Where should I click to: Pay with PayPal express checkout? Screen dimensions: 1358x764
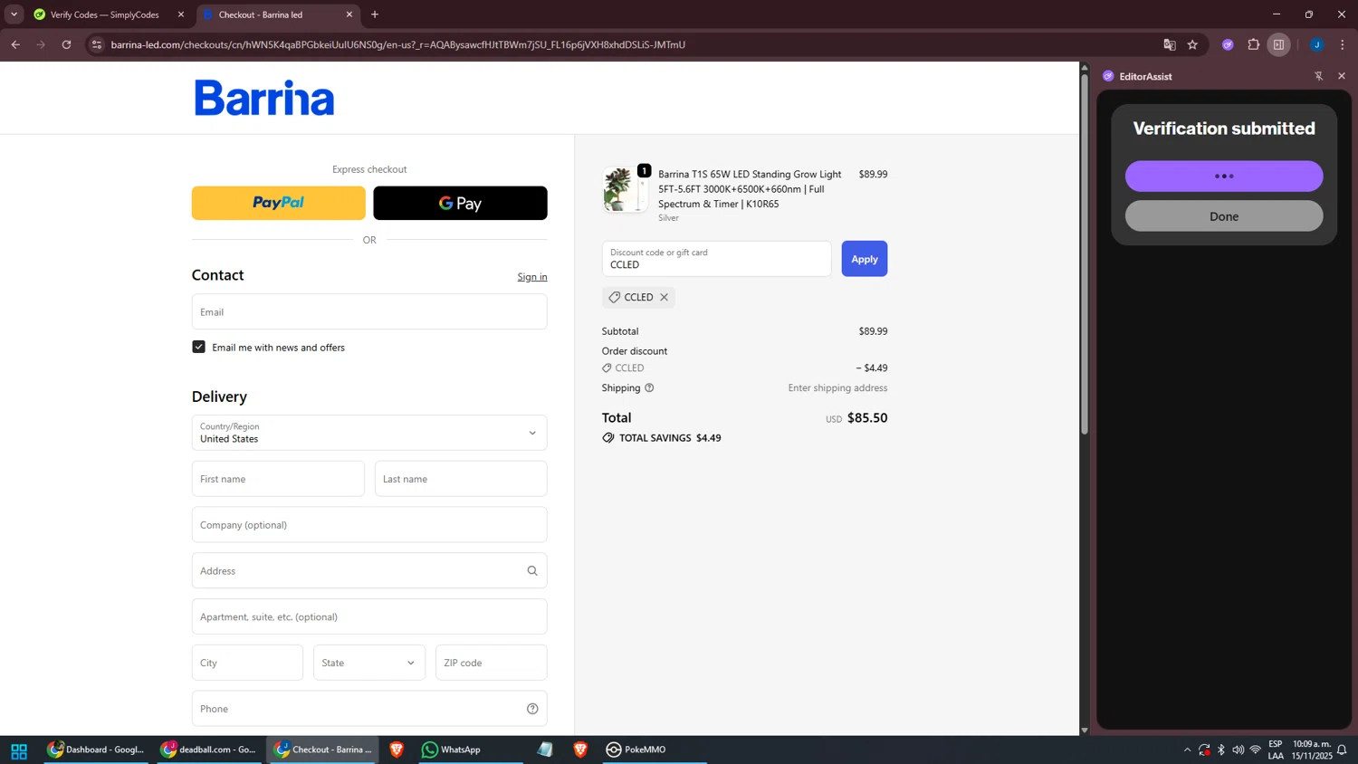(x=279, y=203)
